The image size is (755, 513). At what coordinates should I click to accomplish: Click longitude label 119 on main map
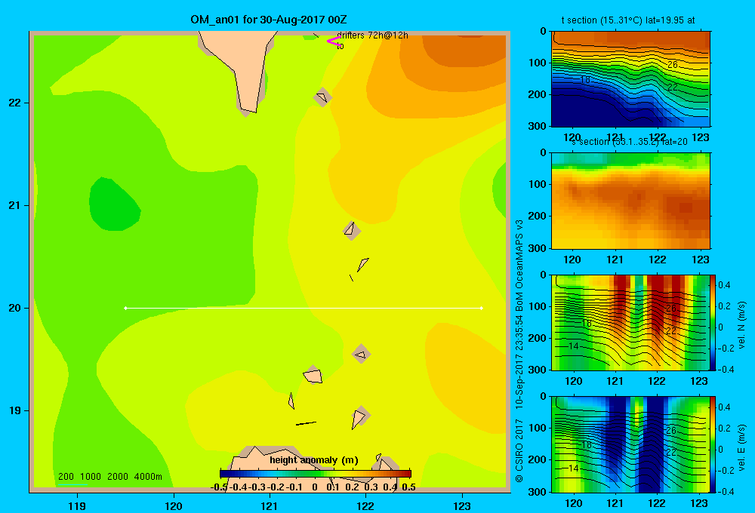[77, 505]
